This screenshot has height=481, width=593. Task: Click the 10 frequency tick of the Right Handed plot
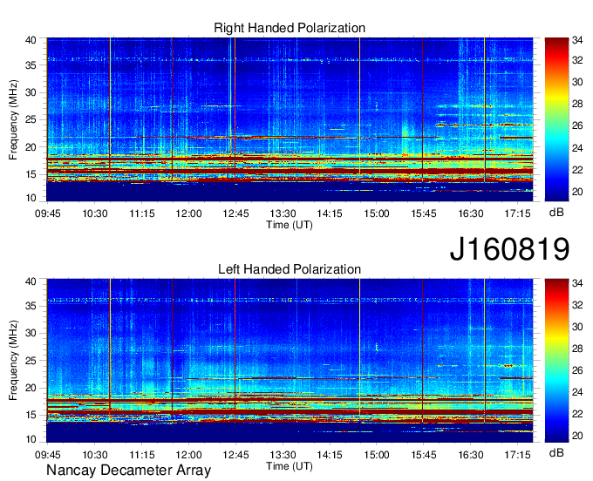click(x=31, y=198)
